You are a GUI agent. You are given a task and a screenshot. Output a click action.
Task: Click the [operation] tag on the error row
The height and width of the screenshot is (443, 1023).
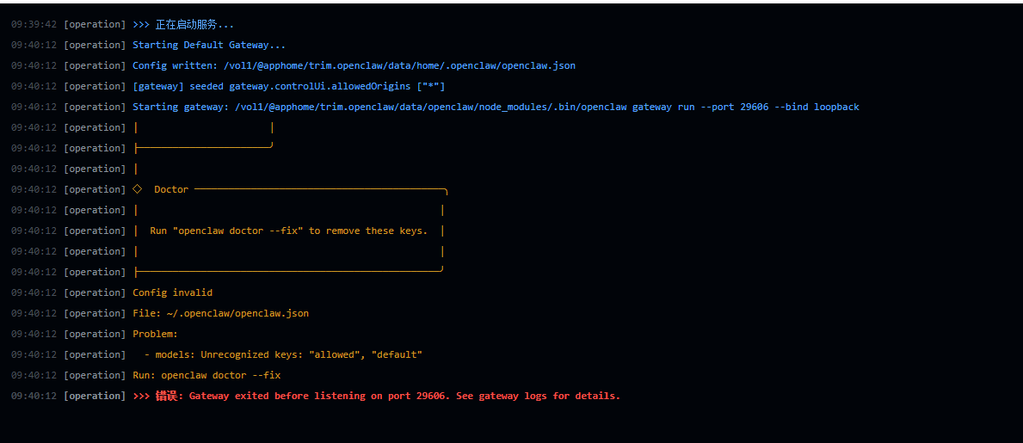click(95, 396)
